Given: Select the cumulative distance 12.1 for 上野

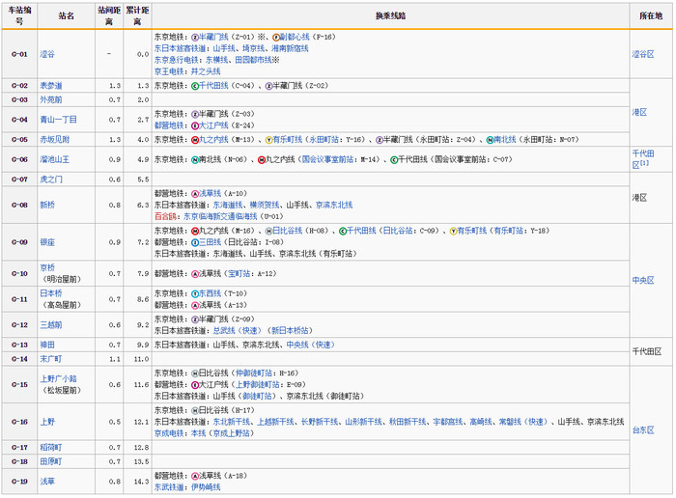Looking at the screenshot, I should [141, 422].
